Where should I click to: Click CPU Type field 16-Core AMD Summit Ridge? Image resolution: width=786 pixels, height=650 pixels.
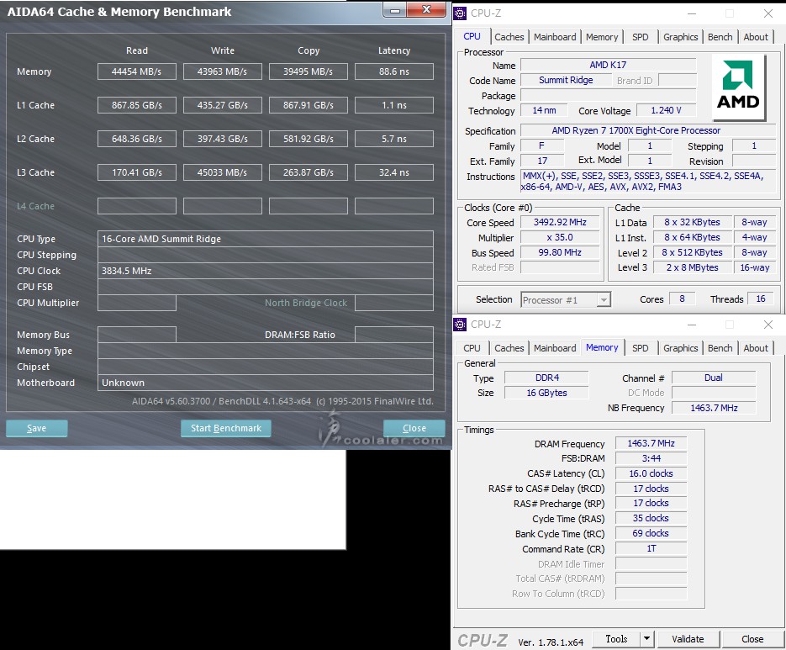point(265,239)
